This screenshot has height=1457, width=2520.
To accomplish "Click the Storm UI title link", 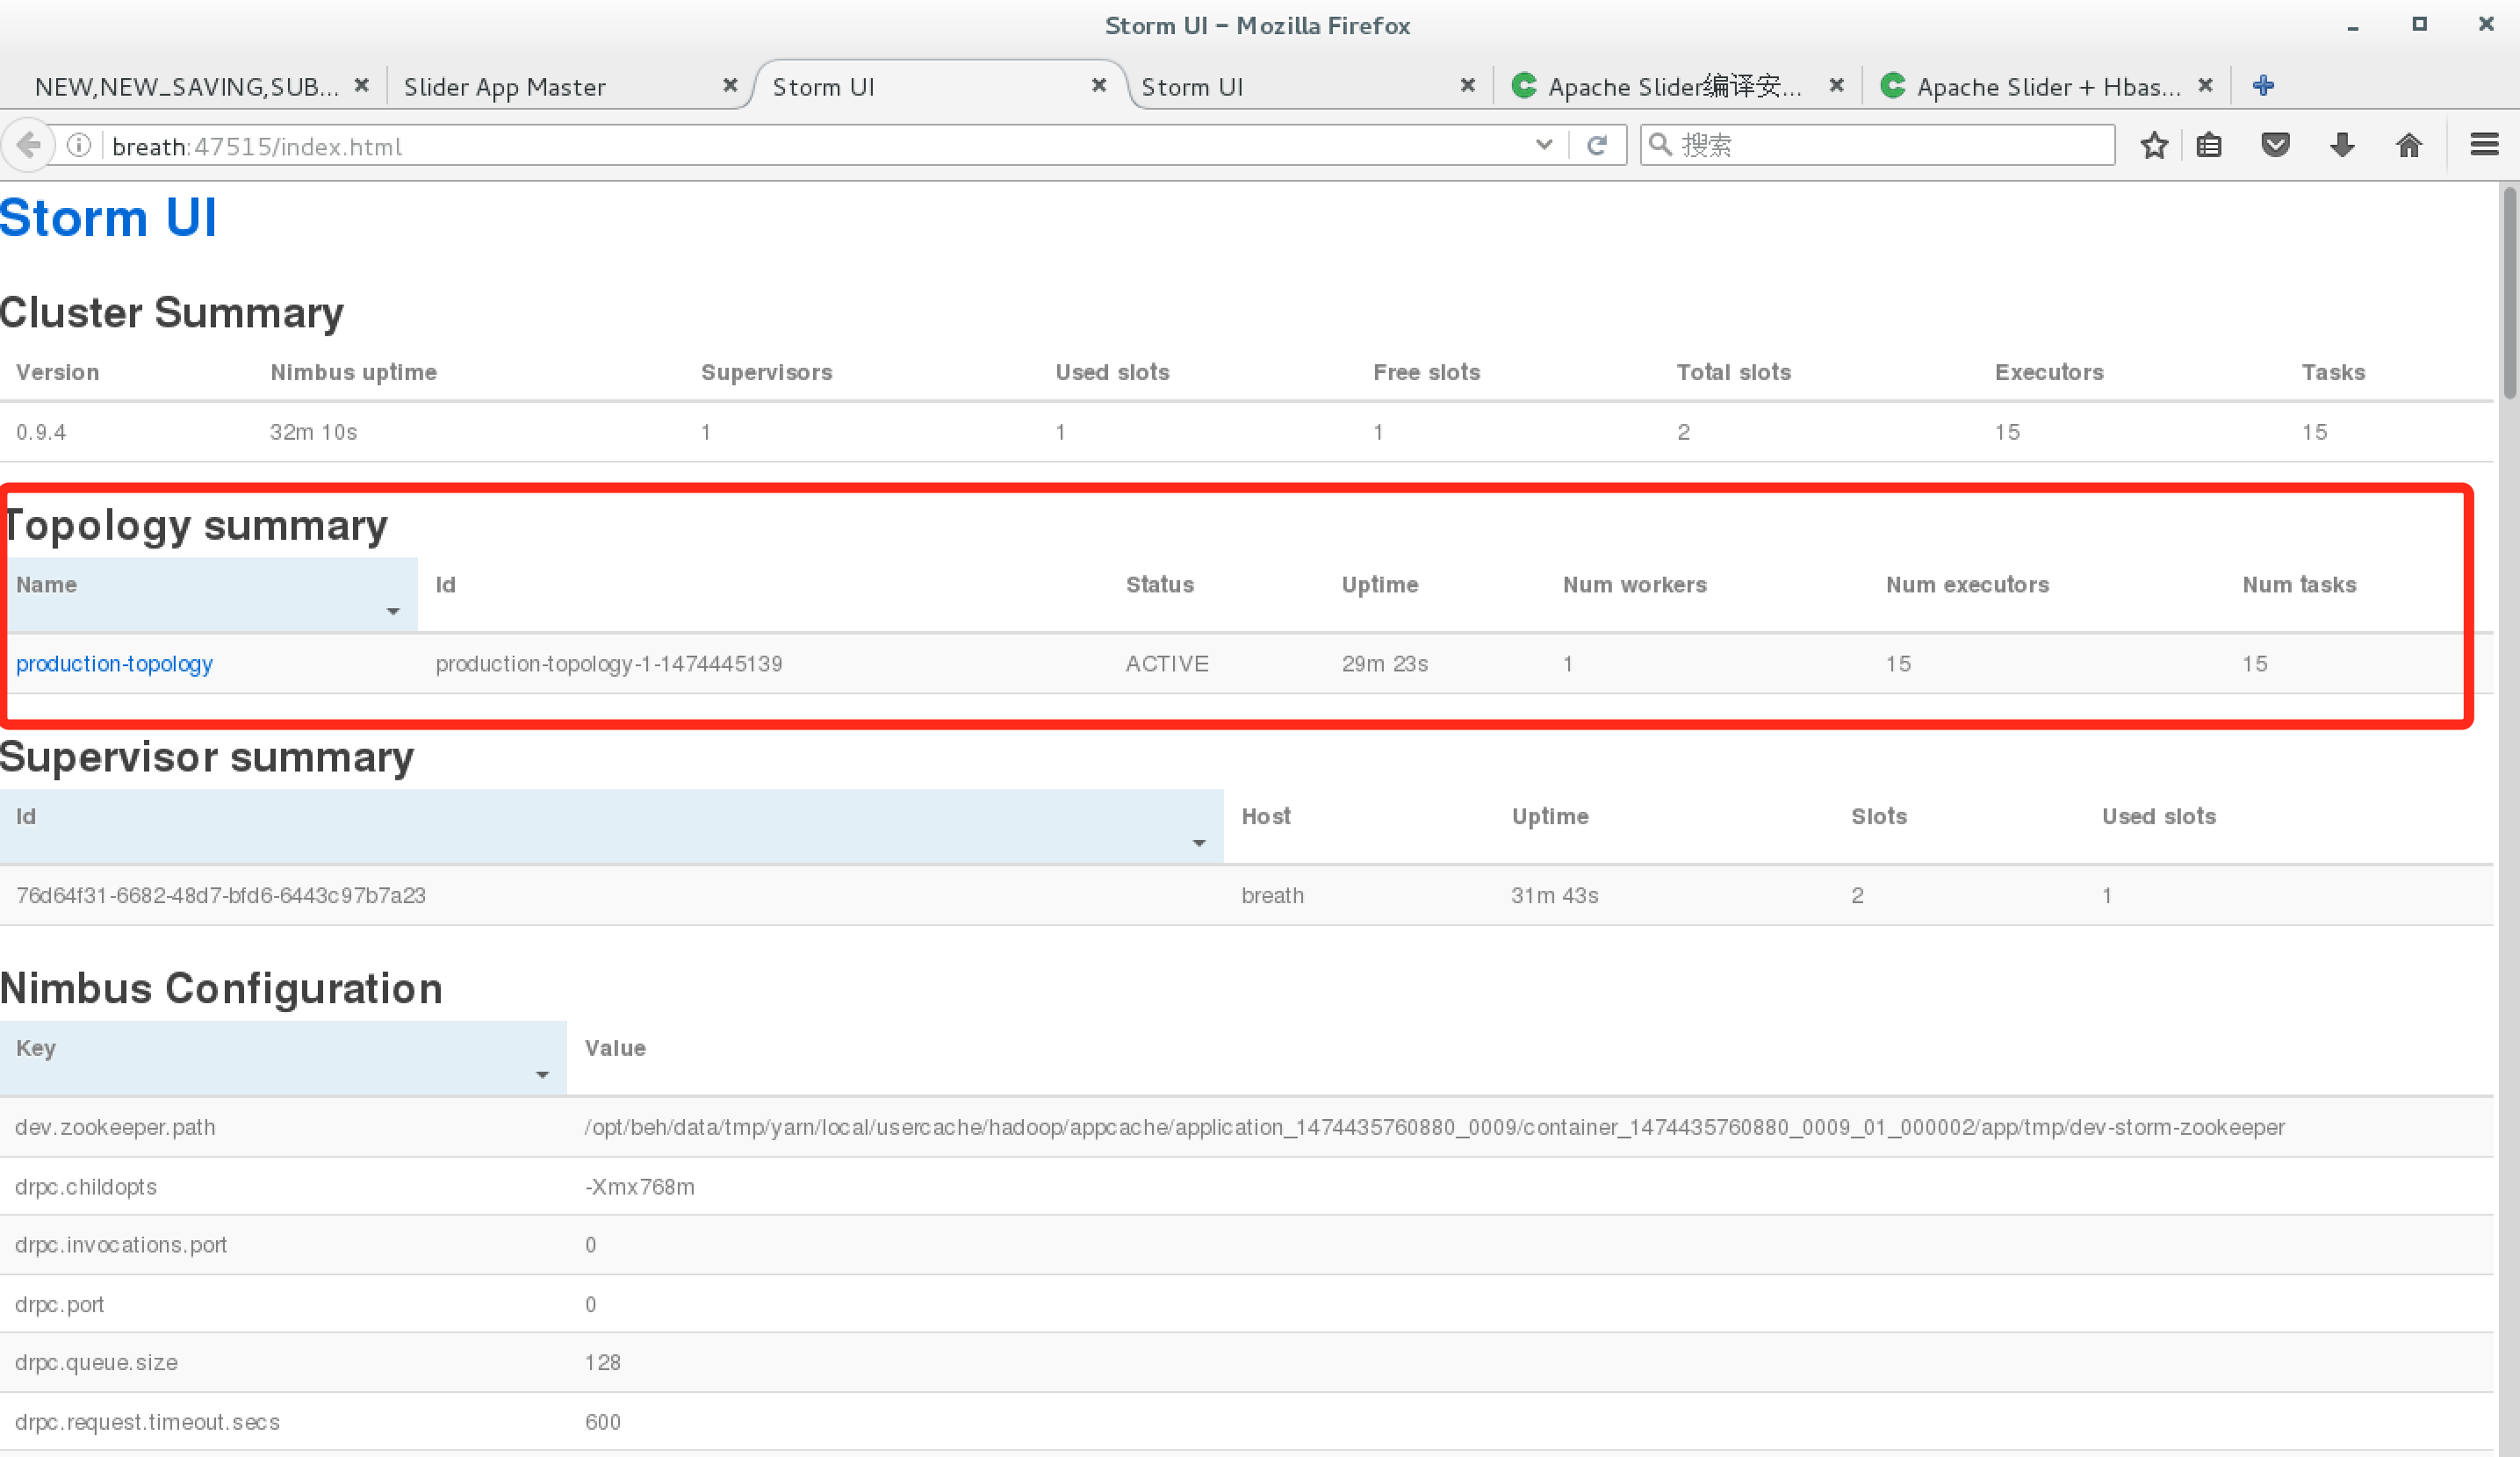I will [x=108, y=218].
